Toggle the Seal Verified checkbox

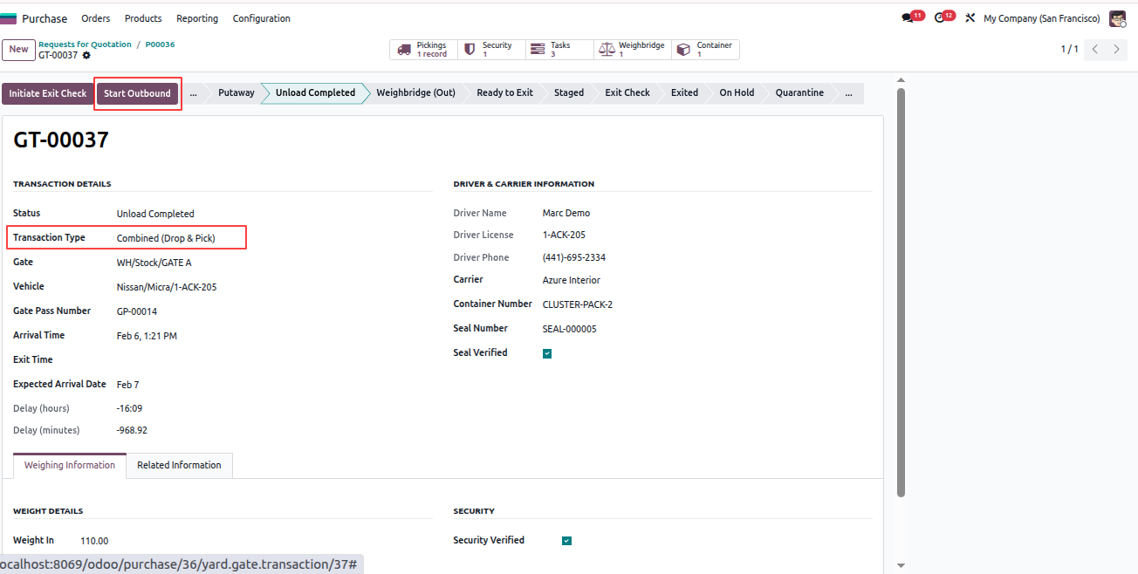[547, 353]
